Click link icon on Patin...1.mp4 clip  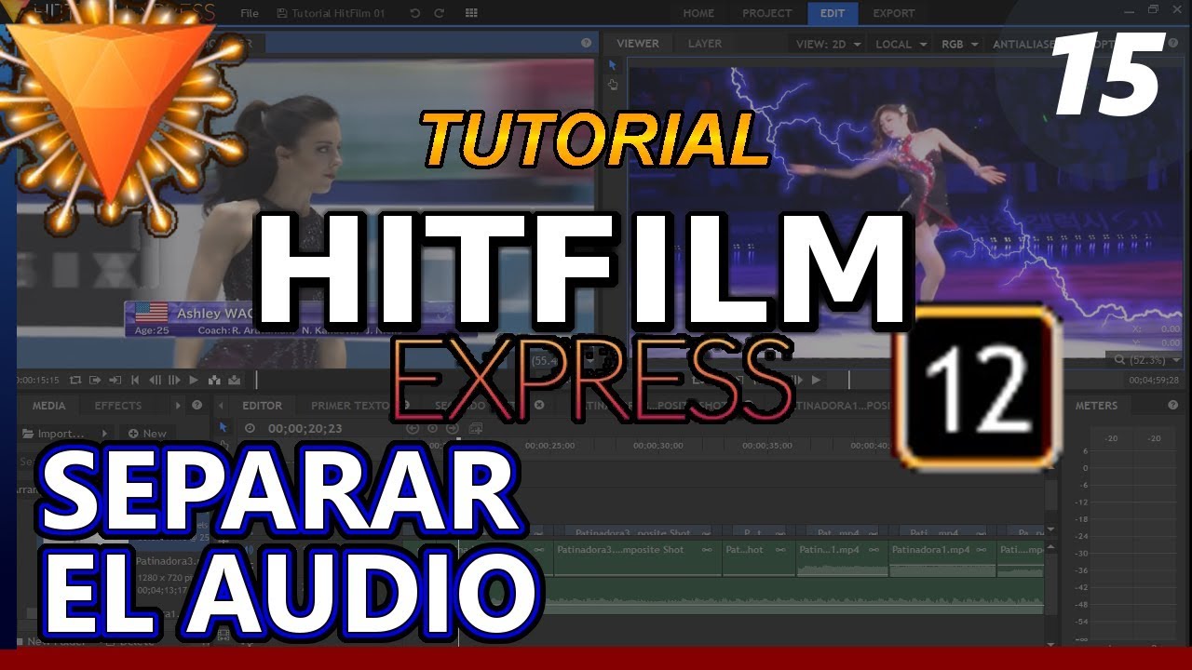pos(875,550)
